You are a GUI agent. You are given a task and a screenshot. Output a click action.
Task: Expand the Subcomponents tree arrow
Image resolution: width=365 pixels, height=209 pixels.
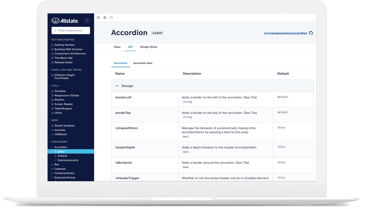(x=53, y=160)
